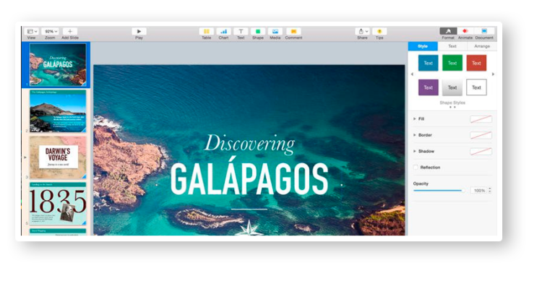Add a Comment using the toolbar

[293, 31]
